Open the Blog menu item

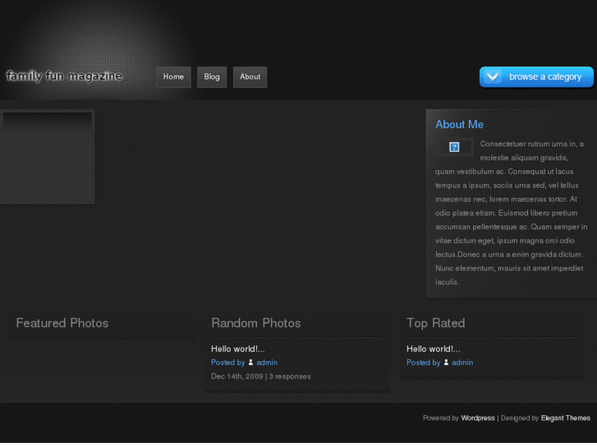212,77
